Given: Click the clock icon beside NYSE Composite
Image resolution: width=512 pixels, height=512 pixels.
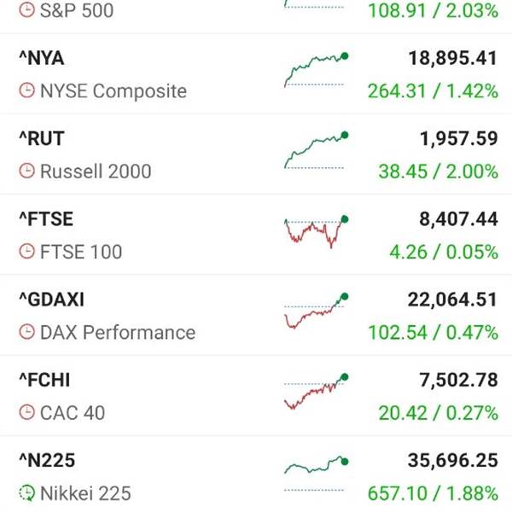Looking at the screenshot, I should pyautogui.click(x=26, y=90).
